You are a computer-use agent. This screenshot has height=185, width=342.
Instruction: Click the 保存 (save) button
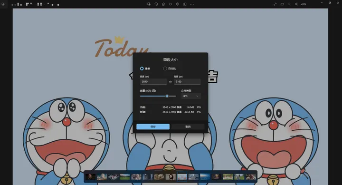point(153,127)
